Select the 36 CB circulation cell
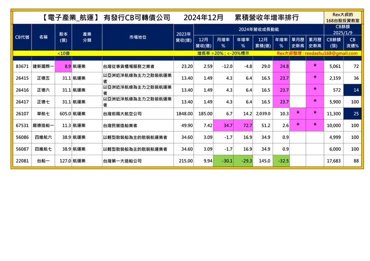 pos(352,78)
